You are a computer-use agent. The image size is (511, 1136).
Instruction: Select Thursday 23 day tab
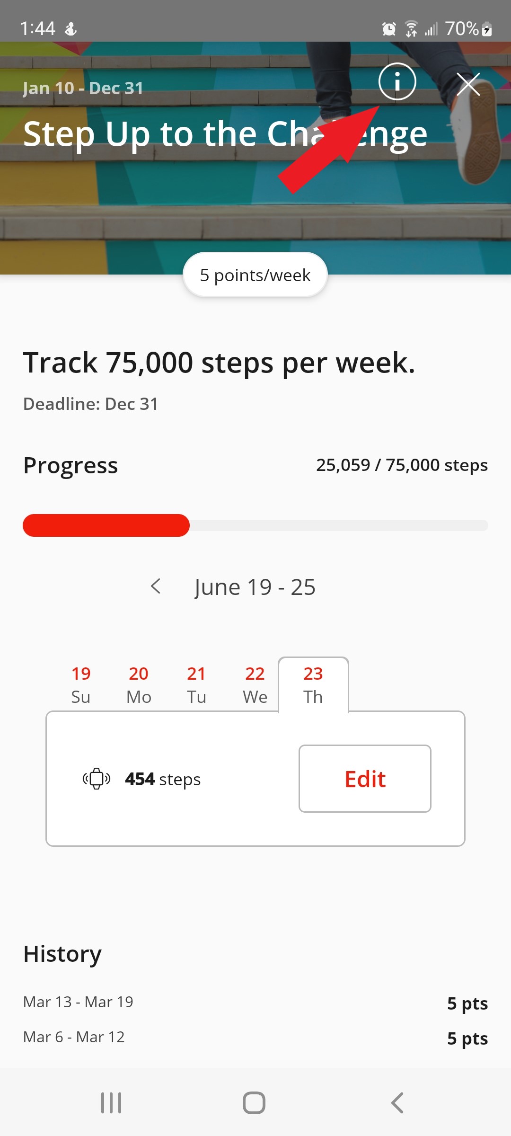click(x=313, y=684)
